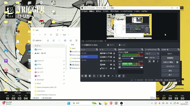
Task: Open the シーンコレクション(S) menu
Action: tap(126, 11)
